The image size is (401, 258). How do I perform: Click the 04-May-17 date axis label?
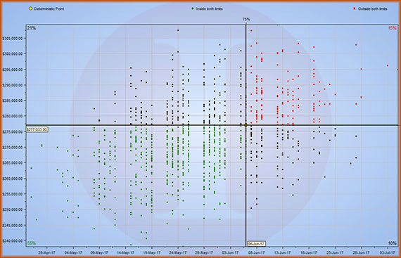click(x=73, y=252)
